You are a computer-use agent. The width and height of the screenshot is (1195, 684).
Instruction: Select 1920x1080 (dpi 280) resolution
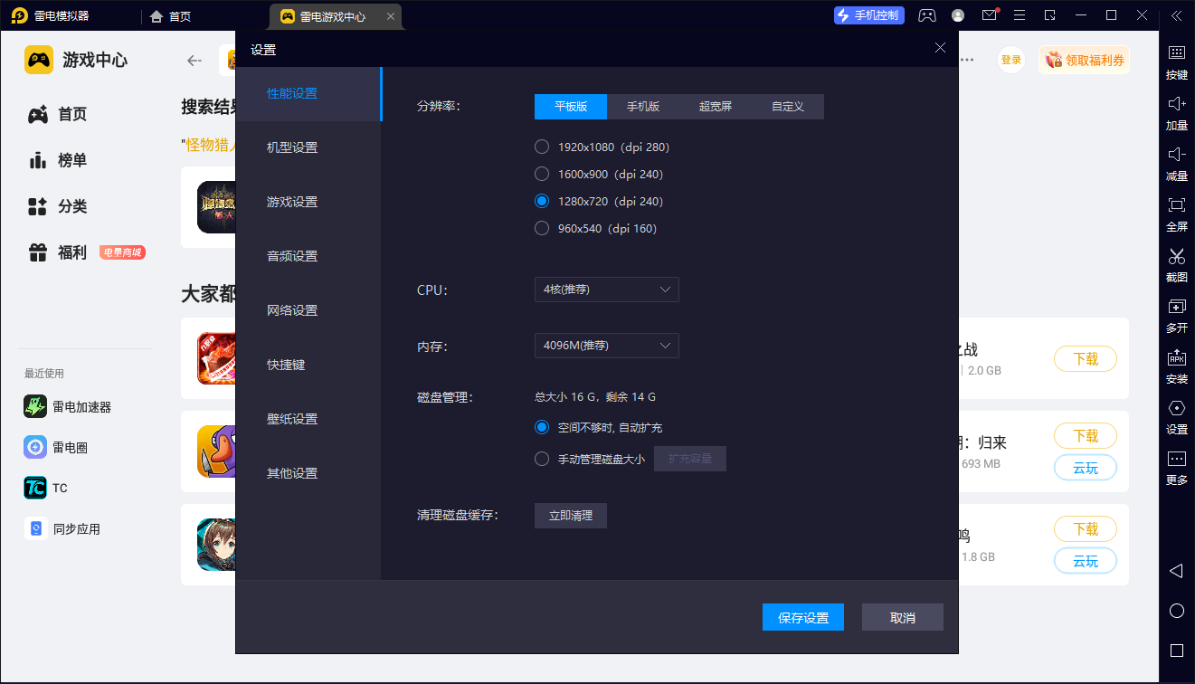point(542,147)
